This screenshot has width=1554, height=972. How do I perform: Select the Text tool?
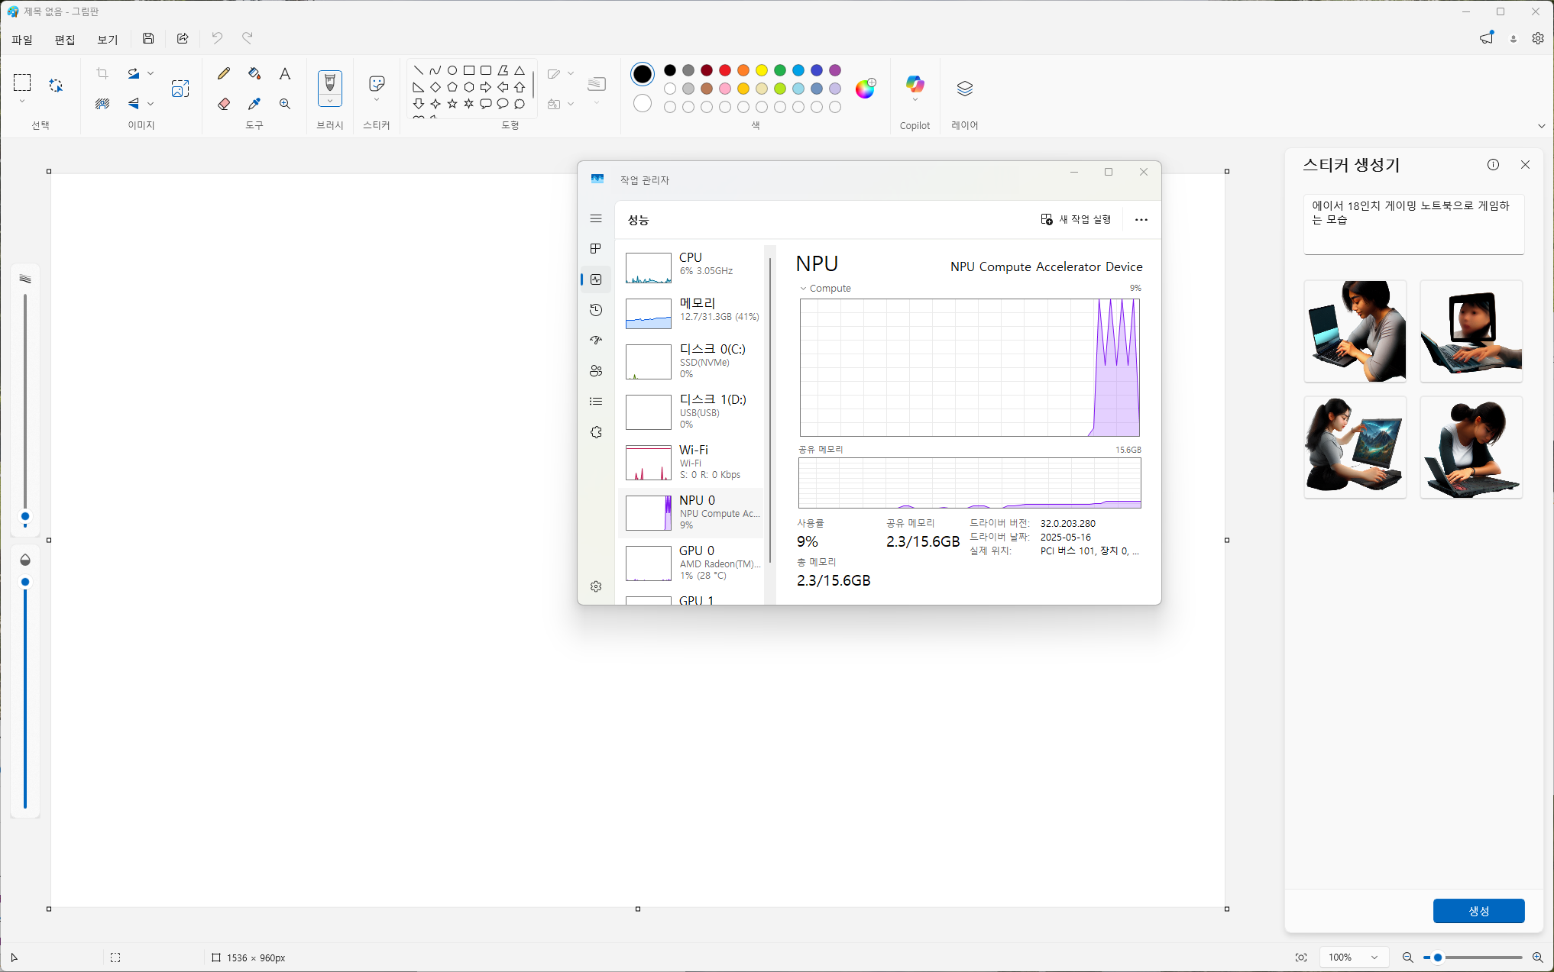(285, 73)
